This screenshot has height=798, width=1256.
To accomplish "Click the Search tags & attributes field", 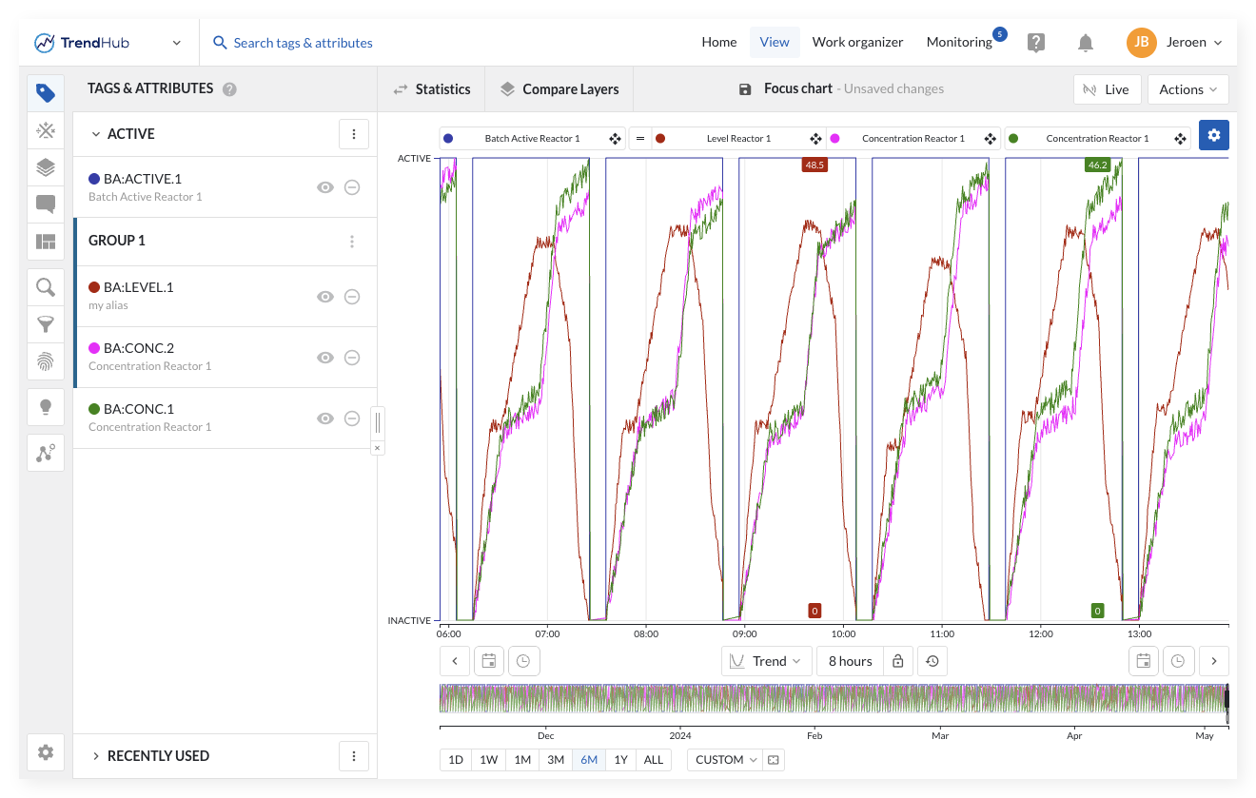I will click(303, 43).
